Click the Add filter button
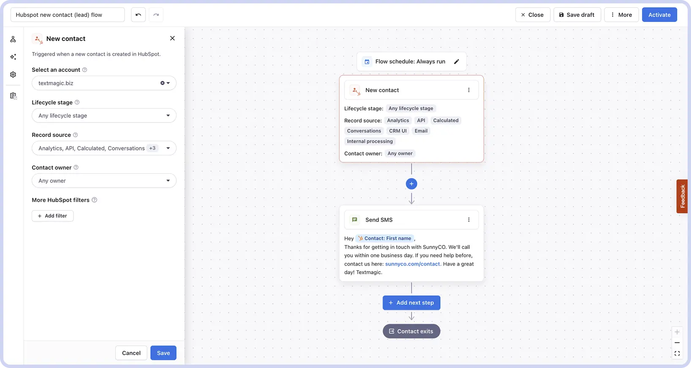The height and width of the screenshot is (368, 691). (x=53, y=216)
